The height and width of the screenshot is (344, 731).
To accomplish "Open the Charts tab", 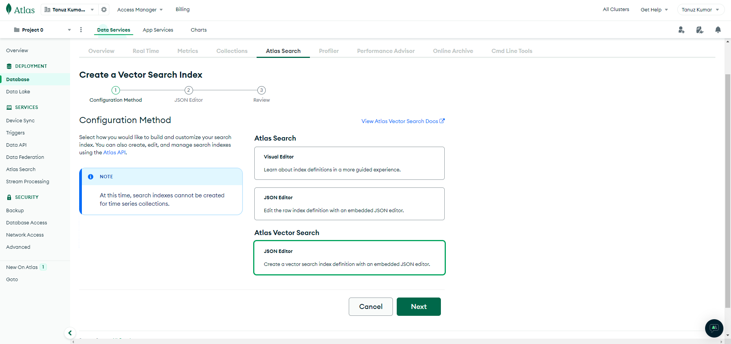I will [198, 30].
